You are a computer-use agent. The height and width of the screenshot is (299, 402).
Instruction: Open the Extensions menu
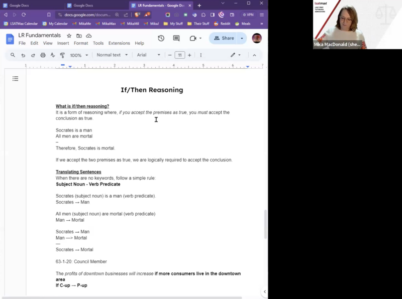(119, 43)
